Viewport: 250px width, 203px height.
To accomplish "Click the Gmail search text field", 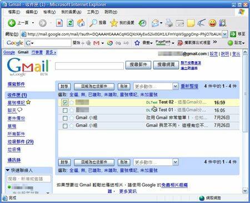I will 89,66.
